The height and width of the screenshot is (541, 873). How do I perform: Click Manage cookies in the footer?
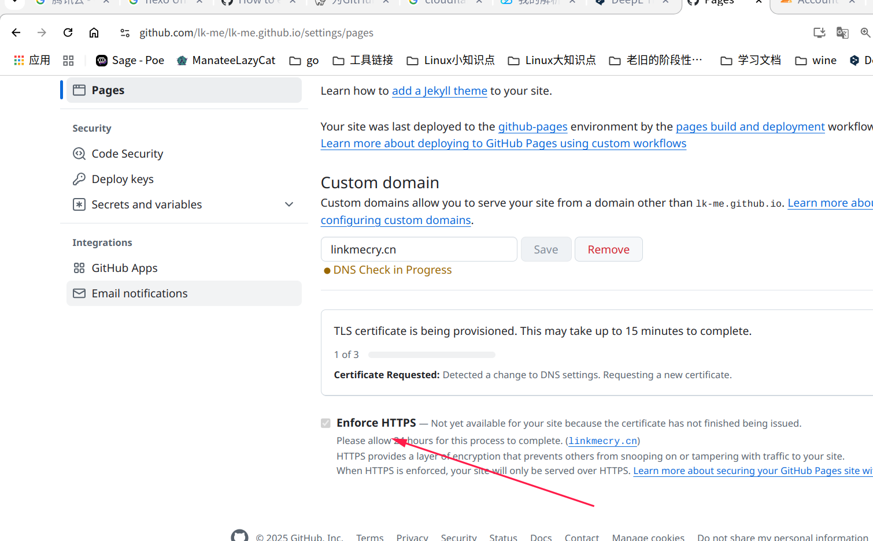point(648,538)
